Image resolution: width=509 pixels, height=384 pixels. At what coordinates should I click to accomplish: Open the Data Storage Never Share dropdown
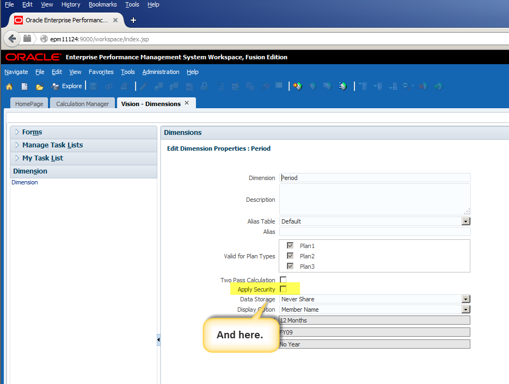466,299
